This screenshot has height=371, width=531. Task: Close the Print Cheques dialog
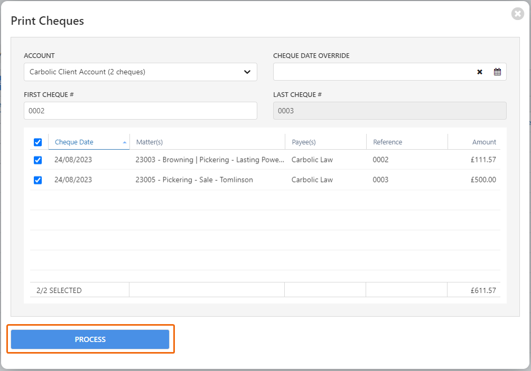518,14
